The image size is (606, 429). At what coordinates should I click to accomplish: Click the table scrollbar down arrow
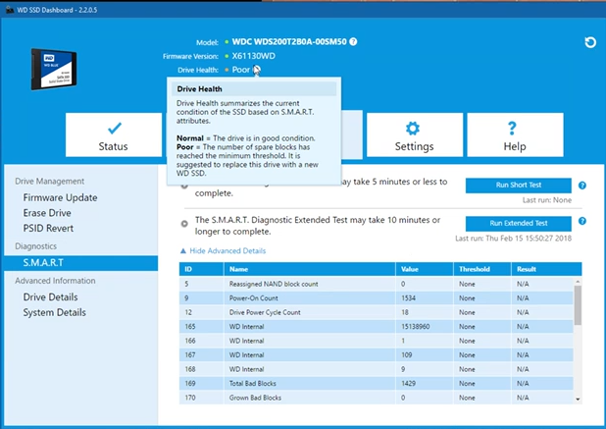tap(578, 400)
